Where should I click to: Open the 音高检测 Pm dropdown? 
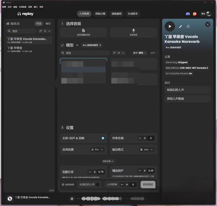pyautogui.click(x=97, y=150)
